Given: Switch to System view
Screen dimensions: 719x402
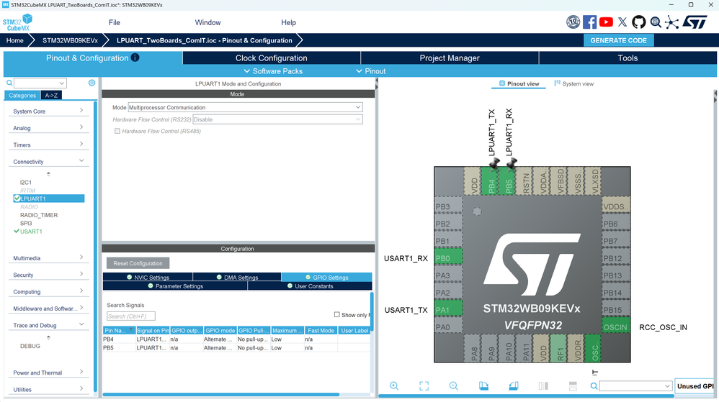Looking at the screenshot, I should 573,84.
